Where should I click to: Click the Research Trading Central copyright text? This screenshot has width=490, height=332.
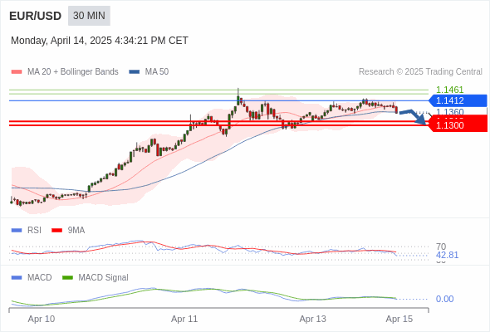(420, 72)
